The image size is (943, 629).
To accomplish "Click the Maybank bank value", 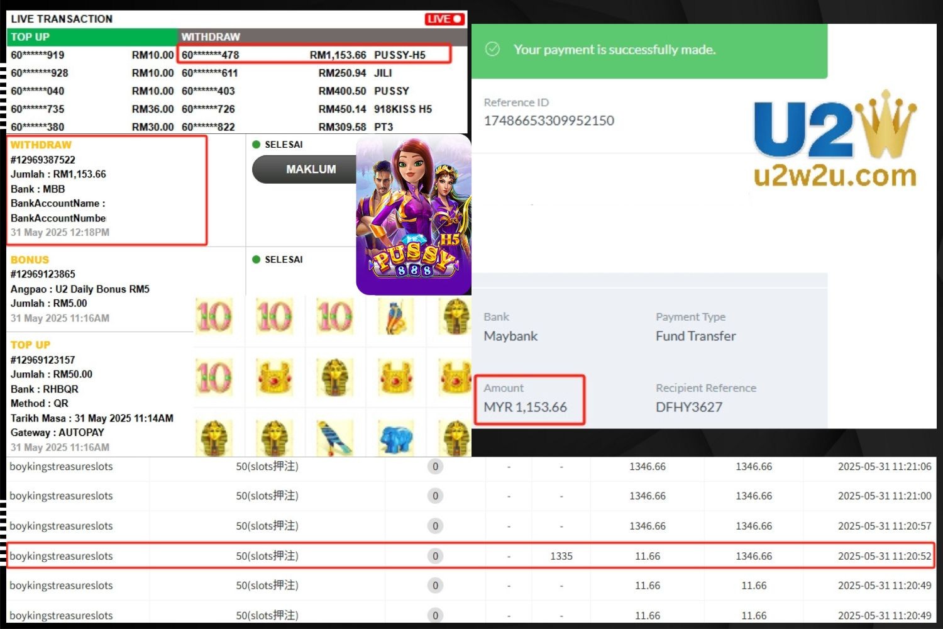I will click(510, 337).
